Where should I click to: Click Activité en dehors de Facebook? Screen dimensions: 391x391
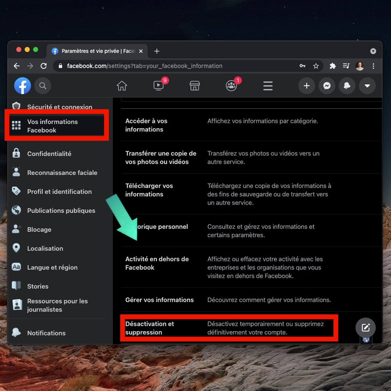[157, 263]
